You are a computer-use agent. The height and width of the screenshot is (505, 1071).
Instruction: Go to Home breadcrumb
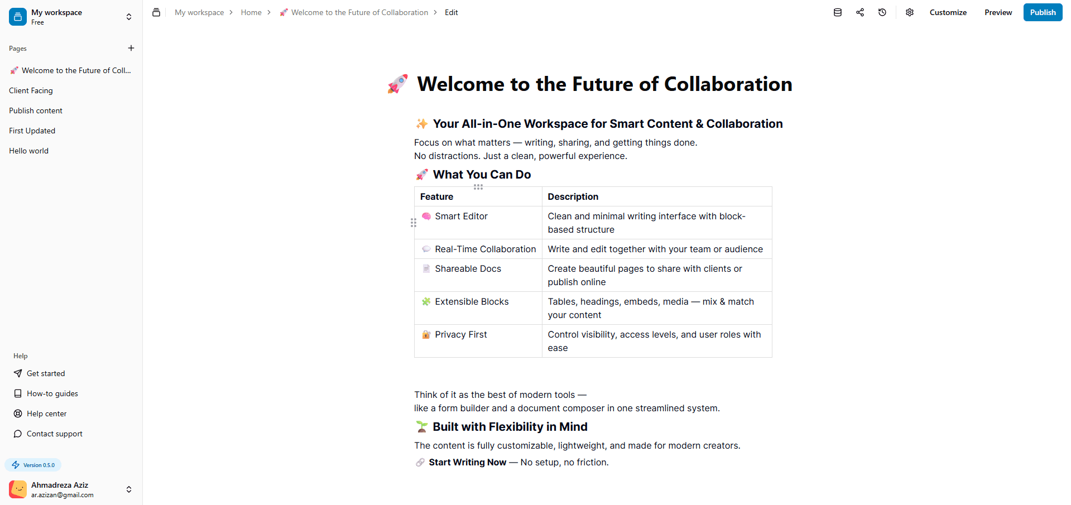pos(251,12)
